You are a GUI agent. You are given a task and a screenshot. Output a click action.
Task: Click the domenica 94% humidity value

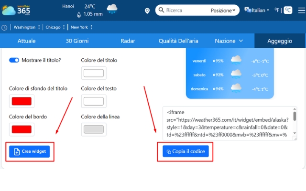pyautogui.click(x=218, y=89)
